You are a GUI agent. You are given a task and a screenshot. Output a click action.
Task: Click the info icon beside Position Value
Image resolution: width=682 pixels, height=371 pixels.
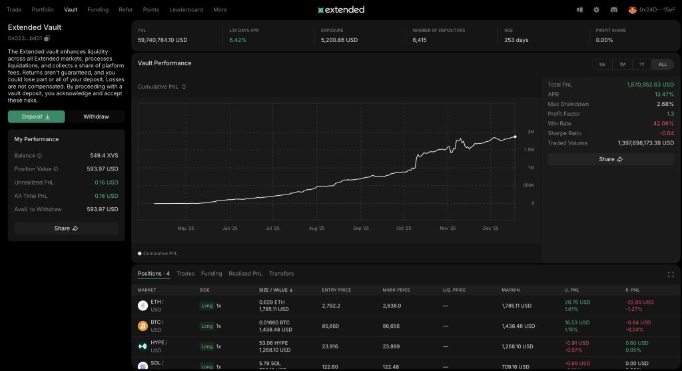[55, 169]
